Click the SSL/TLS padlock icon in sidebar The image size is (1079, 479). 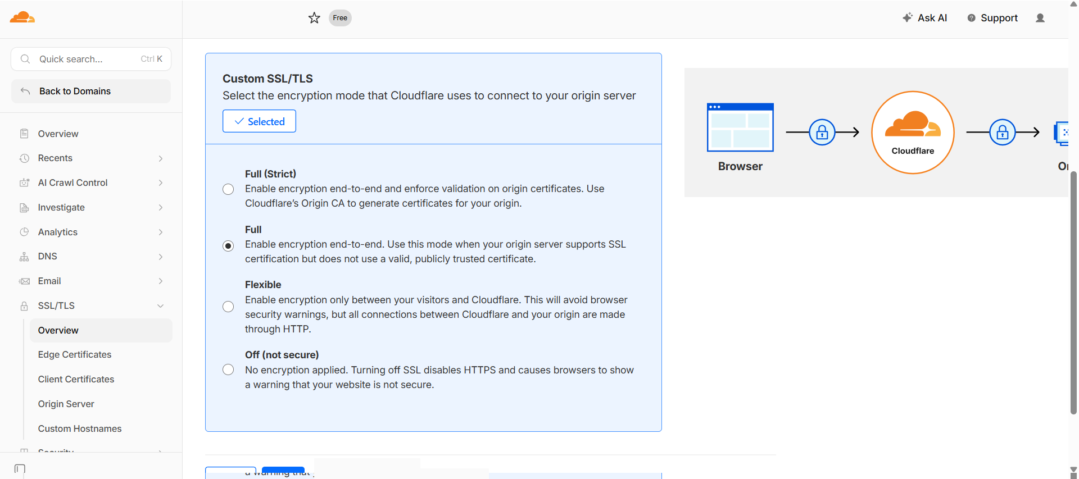[x=24, y=306]
